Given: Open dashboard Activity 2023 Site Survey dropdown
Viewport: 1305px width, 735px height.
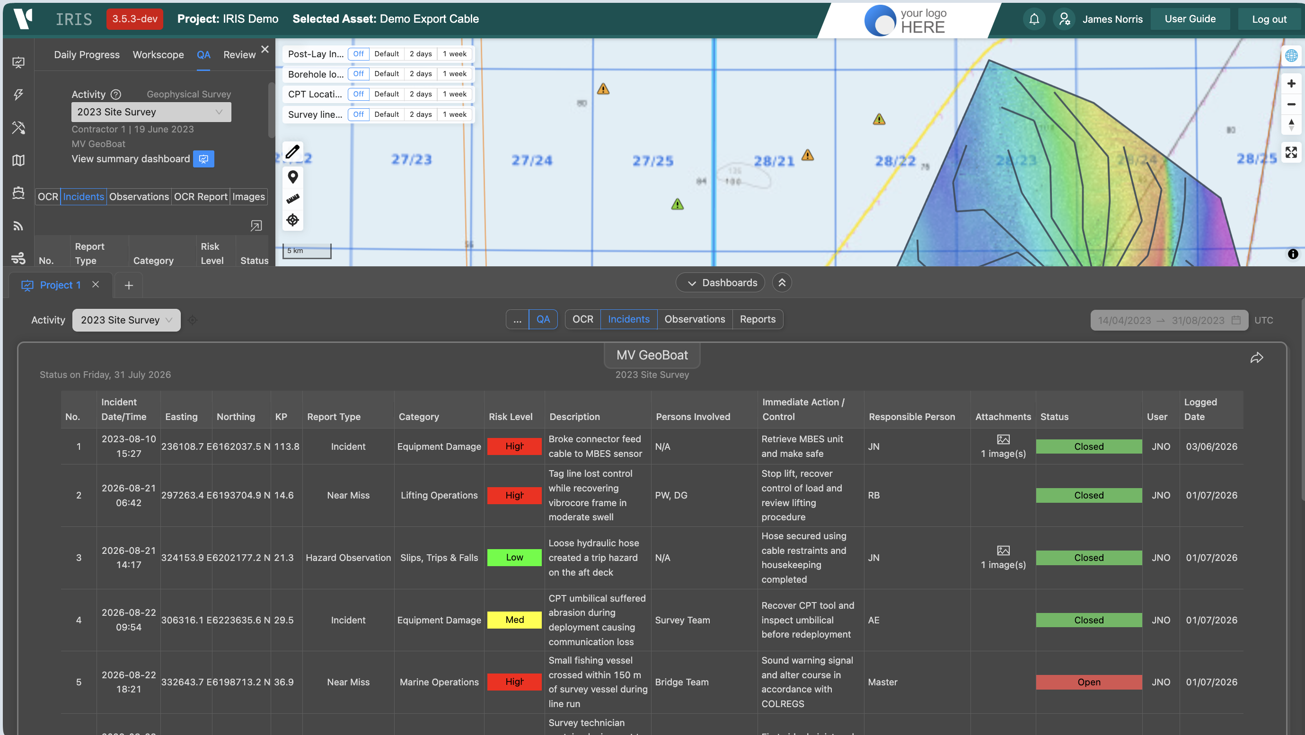Looking at the screenshot, I should [126, 320].
